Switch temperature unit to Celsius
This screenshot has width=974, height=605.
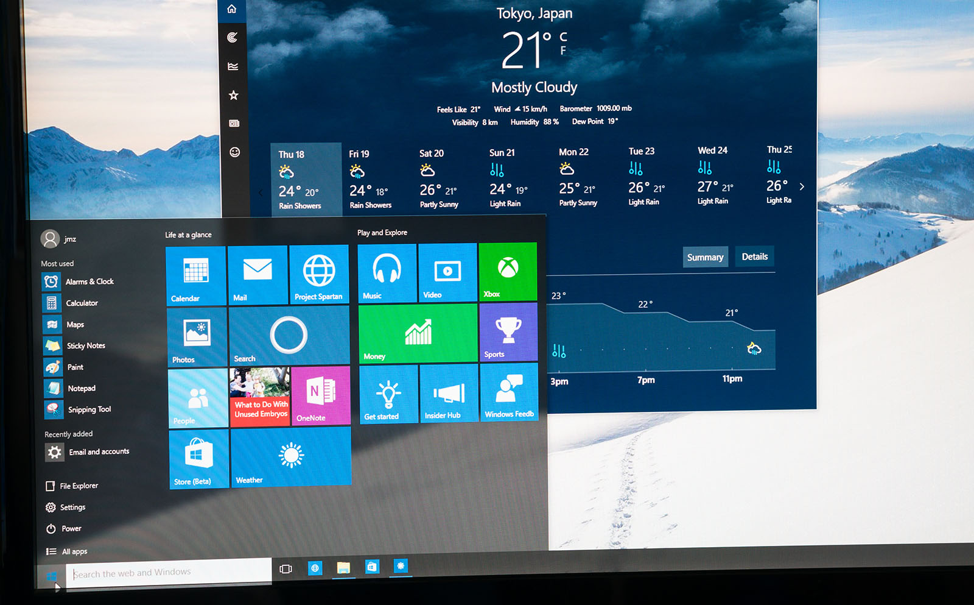(x=563, y=37)
